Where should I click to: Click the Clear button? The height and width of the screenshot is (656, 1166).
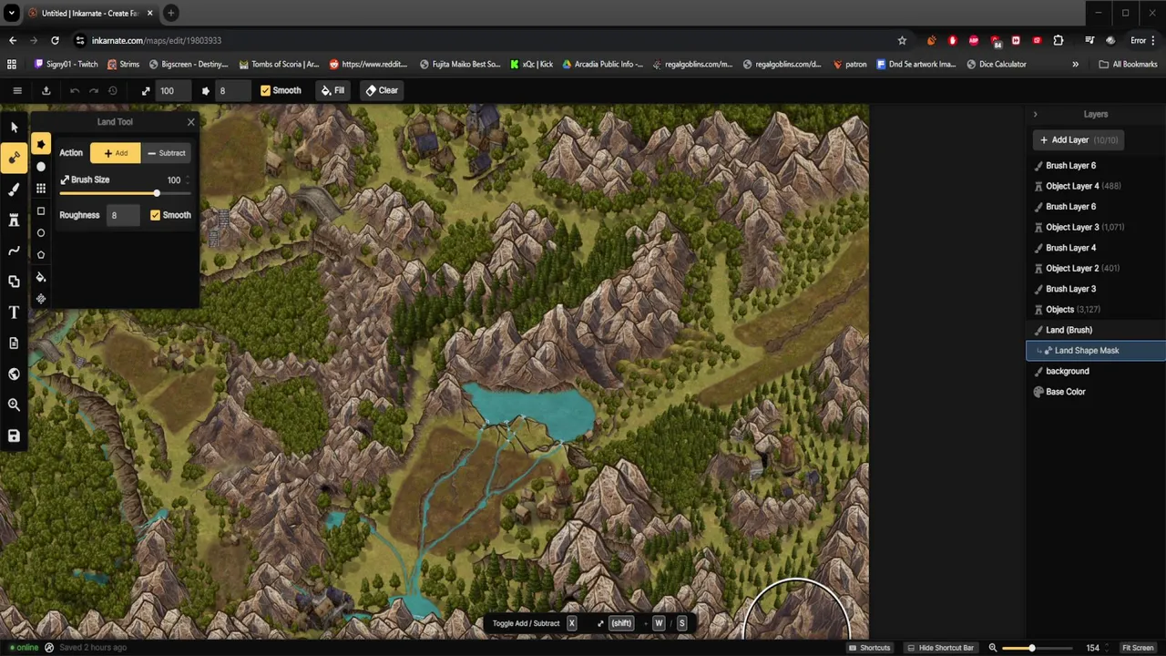(x=382, y=90)
